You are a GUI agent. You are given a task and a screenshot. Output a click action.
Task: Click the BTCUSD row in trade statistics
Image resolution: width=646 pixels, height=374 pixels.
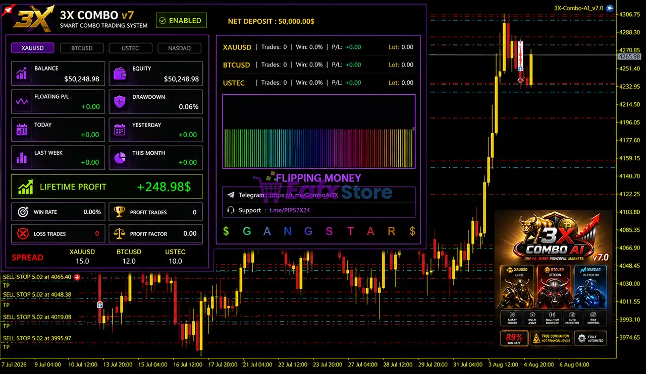click(x=318, y=65)
